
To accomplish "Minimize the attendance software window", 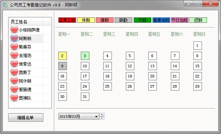I will click(189, 4).
